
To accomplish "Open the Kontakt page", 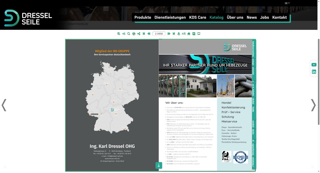I will click(x=280, y=17).
